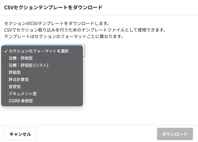Click the empty dialog area right of the option list
Image resolution: width=198 pixels, height=142 pixels.
[140, 77]
